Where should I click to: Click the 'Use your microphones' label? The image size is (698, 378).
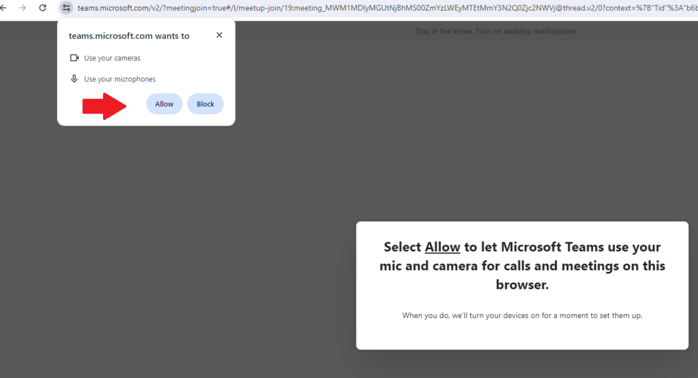120,79
